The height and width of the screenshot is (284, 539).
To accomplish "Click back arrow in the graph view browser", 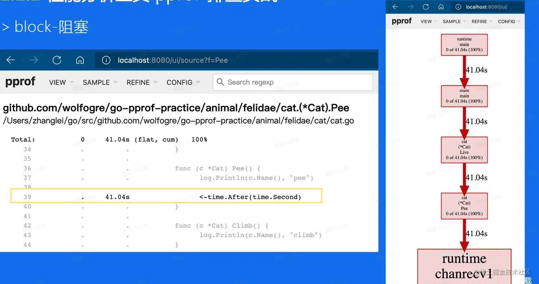I will coord(395,7).
